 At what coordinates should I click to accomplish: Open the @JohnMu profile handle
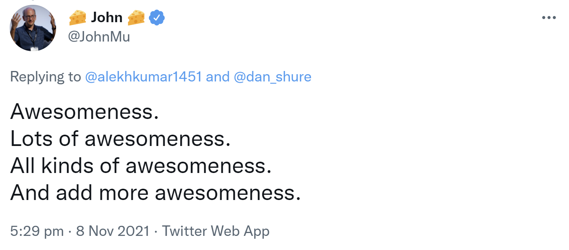(x=99, y=36)
